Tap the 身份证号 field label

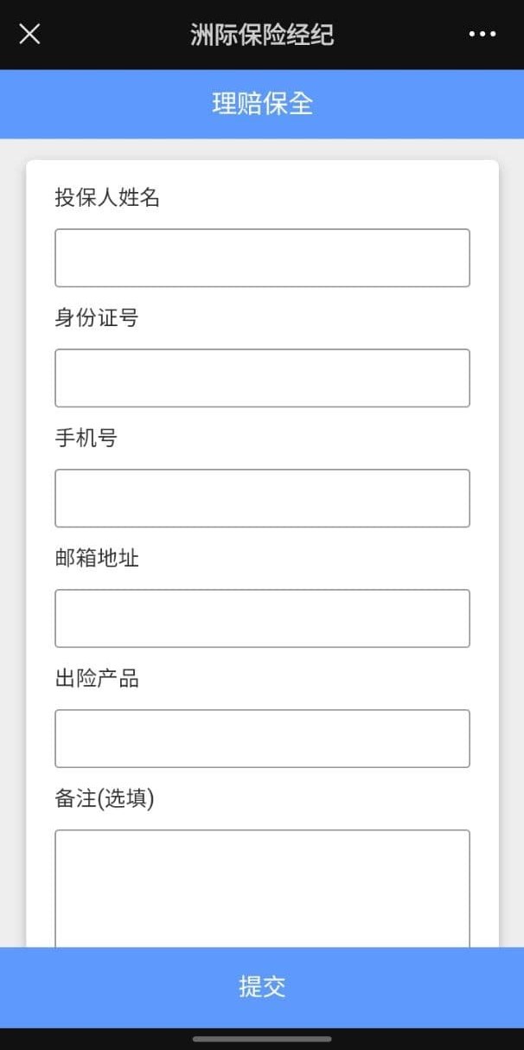coord(97,317)
